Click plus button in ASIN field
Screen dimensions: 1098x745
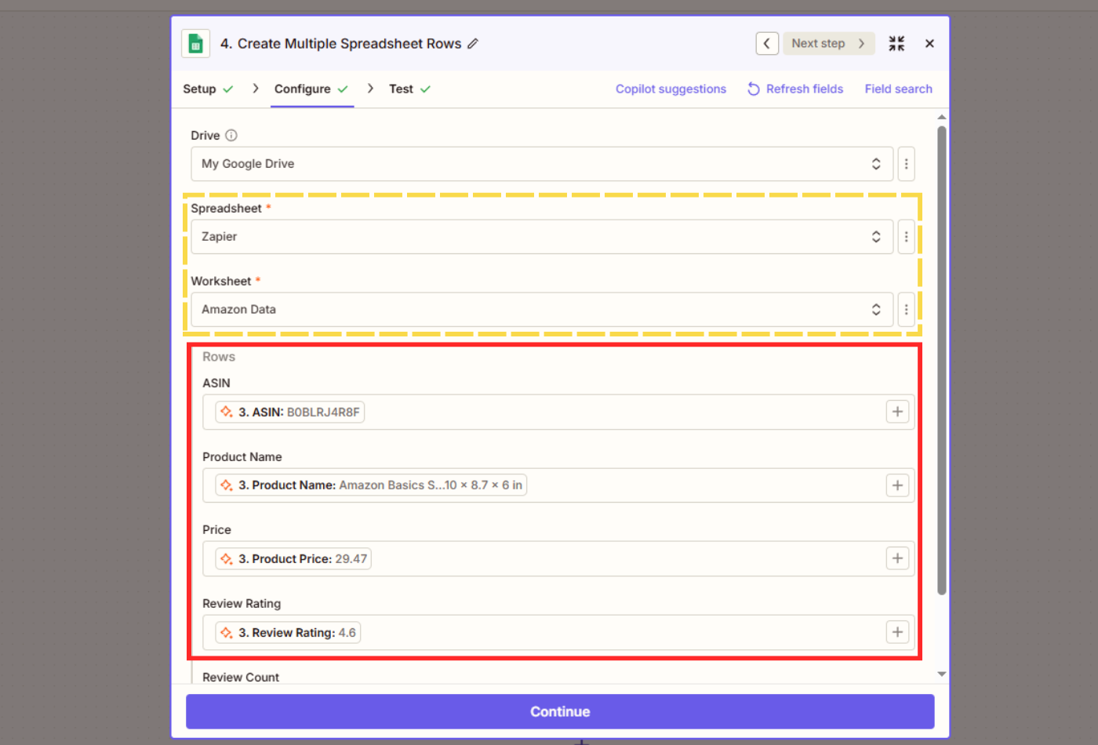(x=897, y=412)
